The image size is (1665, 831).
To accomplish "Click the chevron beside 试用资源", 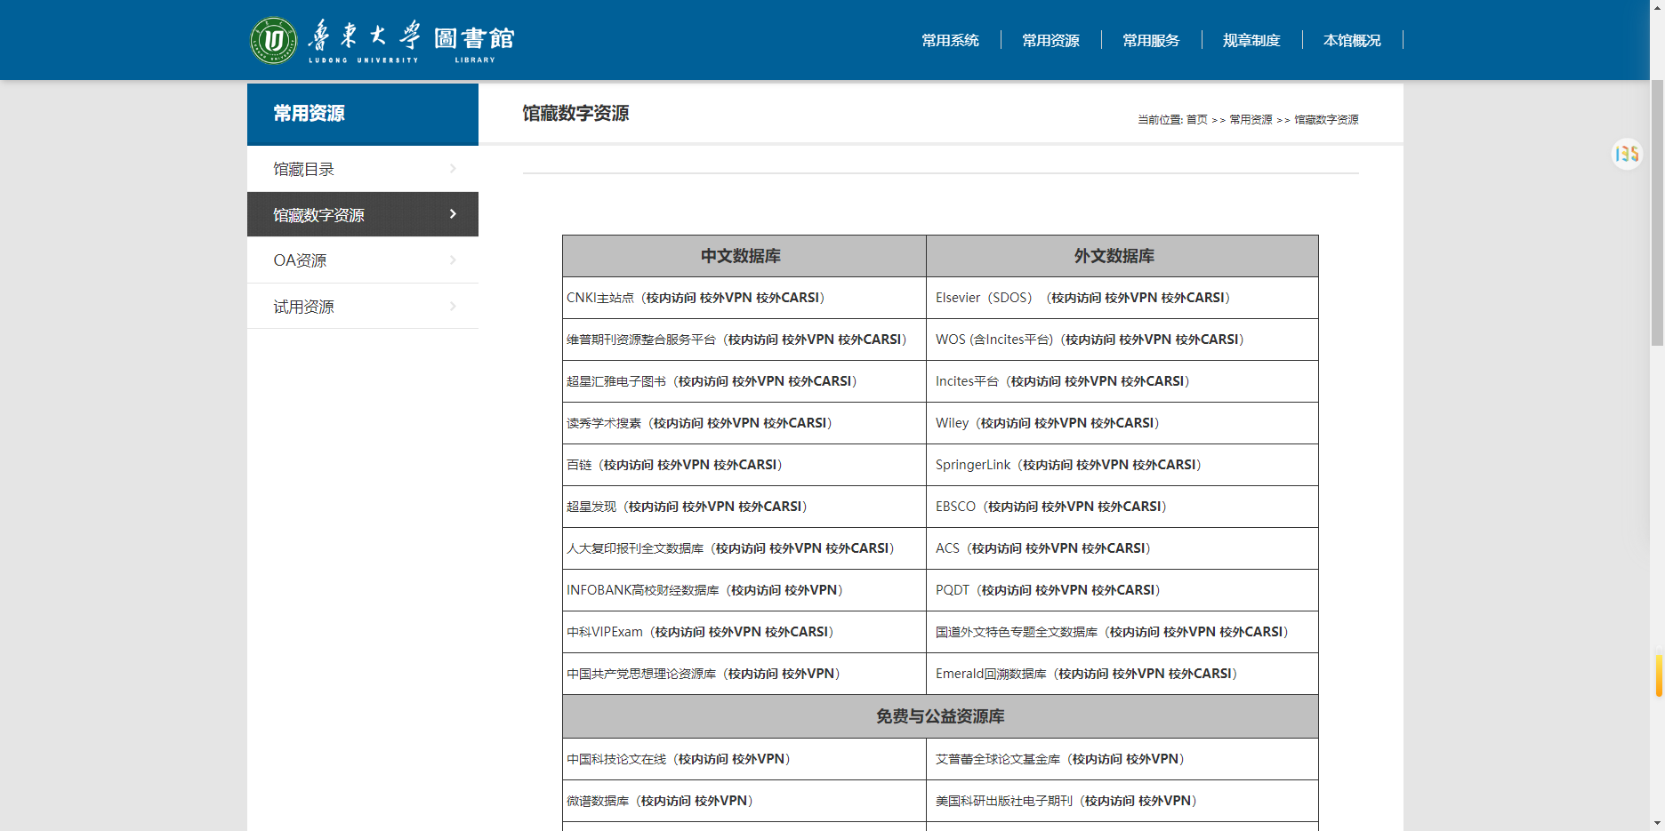I will pos(453,307).
